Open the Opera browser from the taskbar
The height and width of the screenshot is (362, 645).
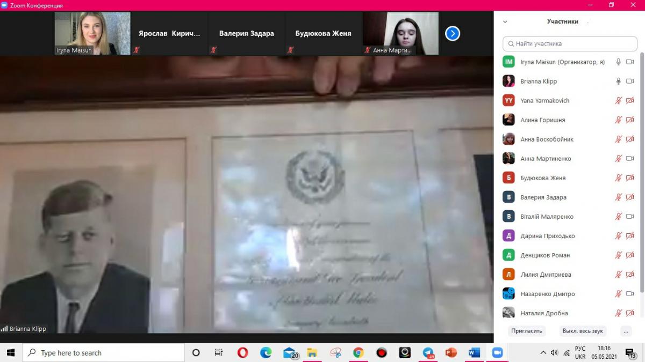click(242, 352)
